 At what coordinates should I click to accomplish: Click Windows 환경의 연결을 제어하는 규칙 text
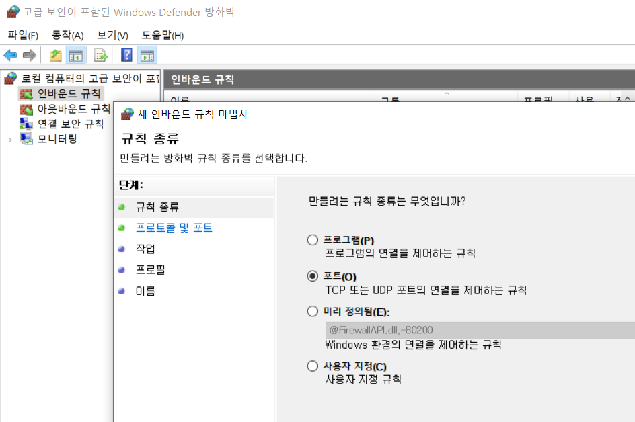click(413, 345)
